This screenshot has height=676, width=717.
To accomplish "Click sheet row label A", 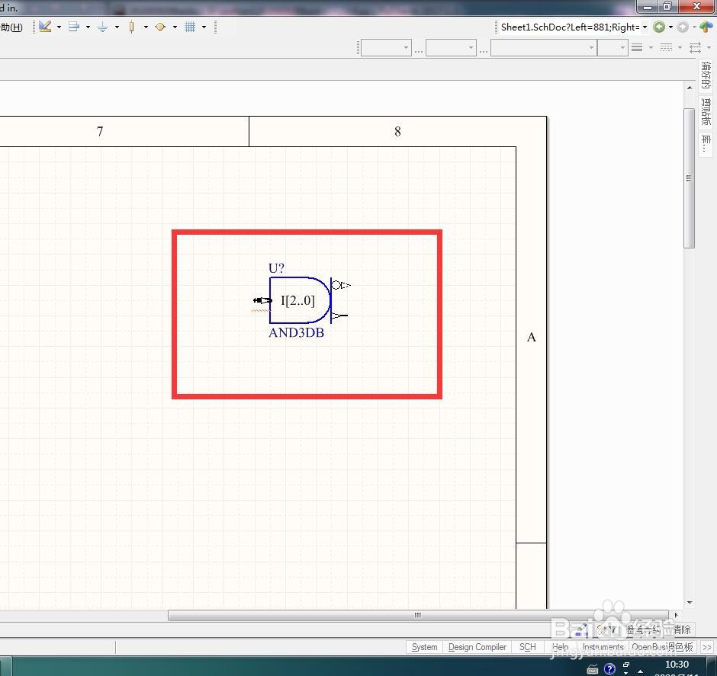I will (532, 337).
